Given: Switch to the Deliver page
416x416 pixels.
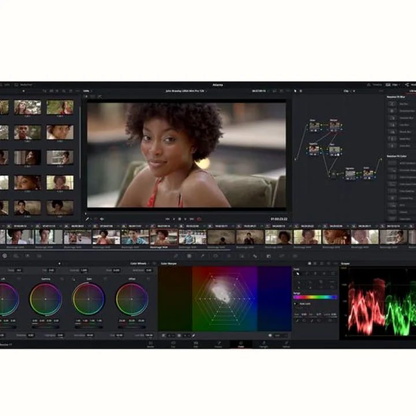Looking at the screenshot, I should pos(286,344).
